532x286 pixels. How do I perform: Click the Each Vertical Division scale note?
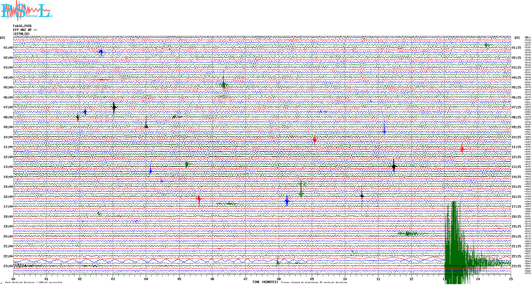click(34, 282)
